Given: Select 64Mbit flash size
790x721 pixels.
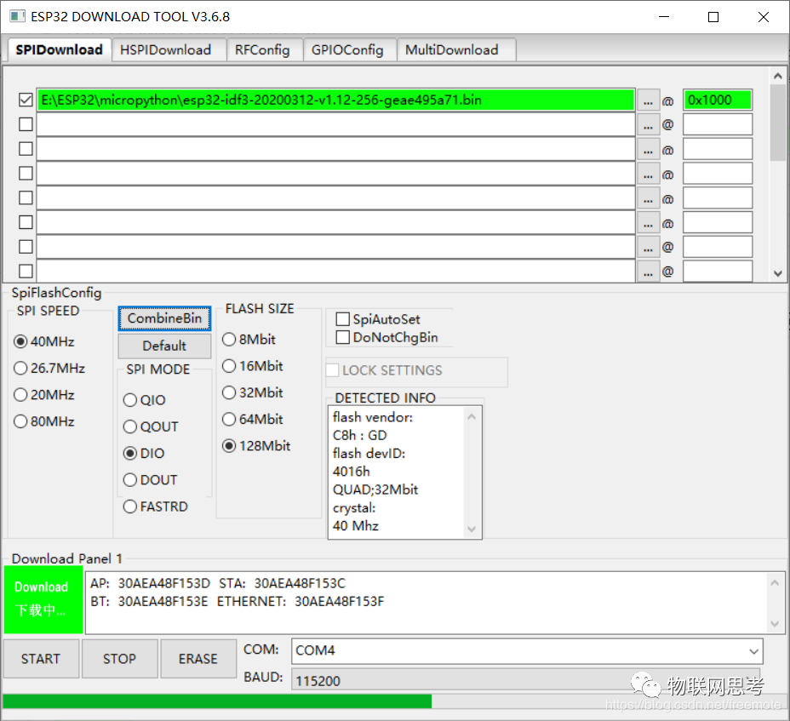Looking at the screenshot, I should point(253,419).
